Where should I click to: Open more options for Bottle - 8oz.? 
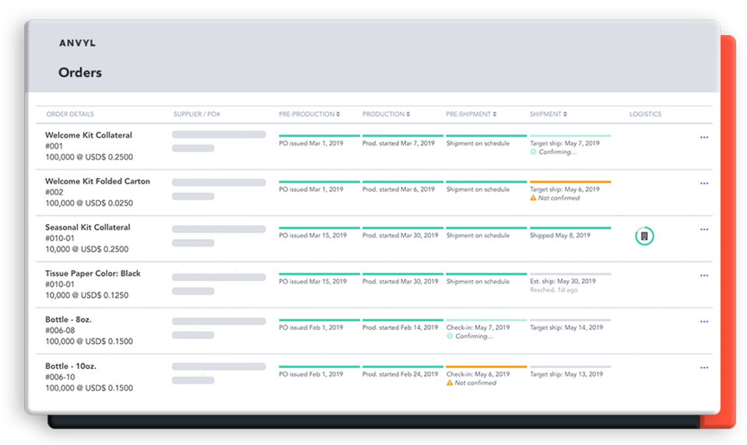pyautogui.click(x=703, y=321)
